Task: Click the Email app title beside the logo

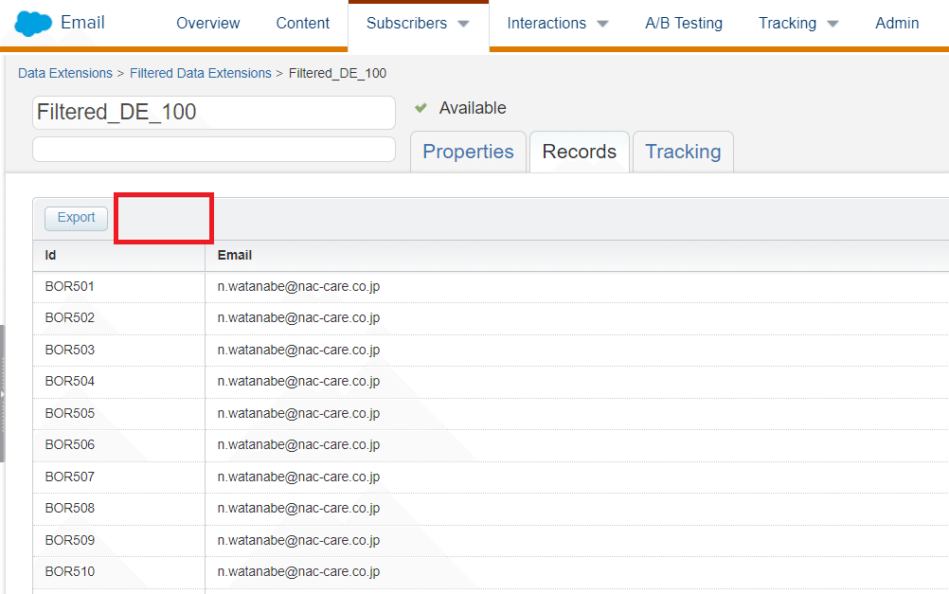Action: point(82,23)
